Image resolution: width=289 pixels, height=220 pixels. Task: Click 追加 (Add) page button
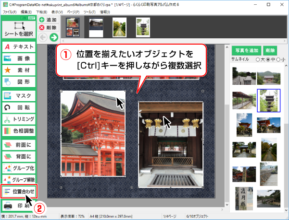tap(48, 20)
